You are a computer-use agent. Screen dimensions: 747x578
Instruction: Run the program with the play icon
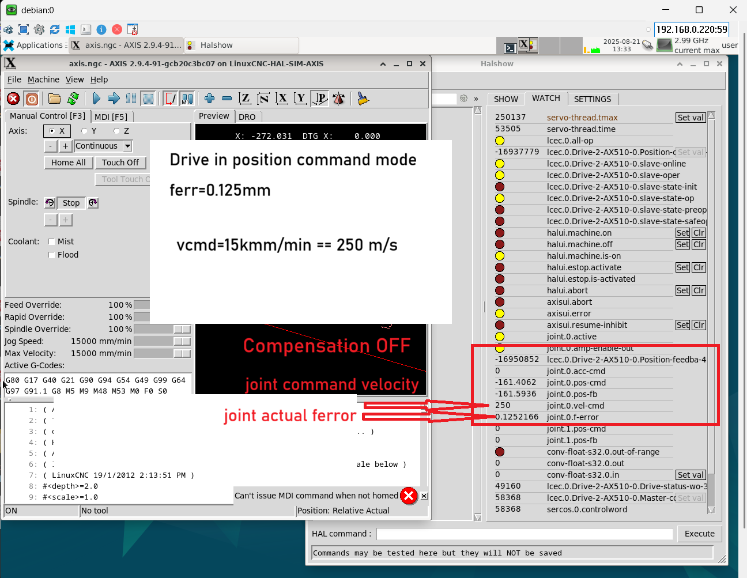pos(96,99)
